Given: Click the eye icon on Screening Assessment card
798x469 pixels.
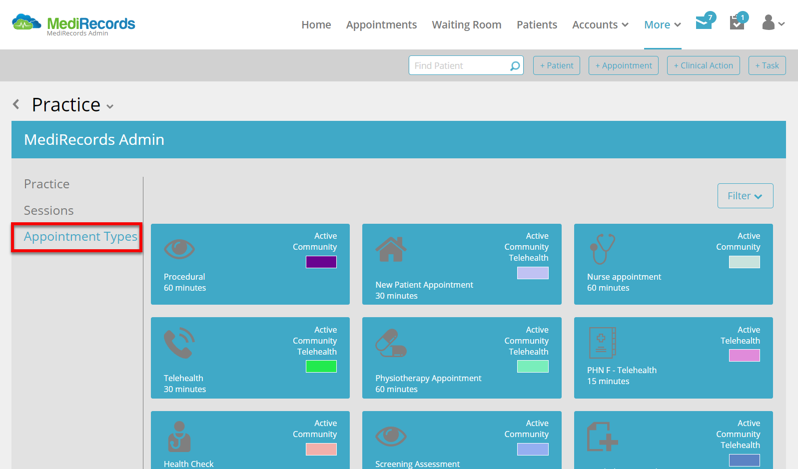Looking at the screenshot, I should [x=391, y=436].
